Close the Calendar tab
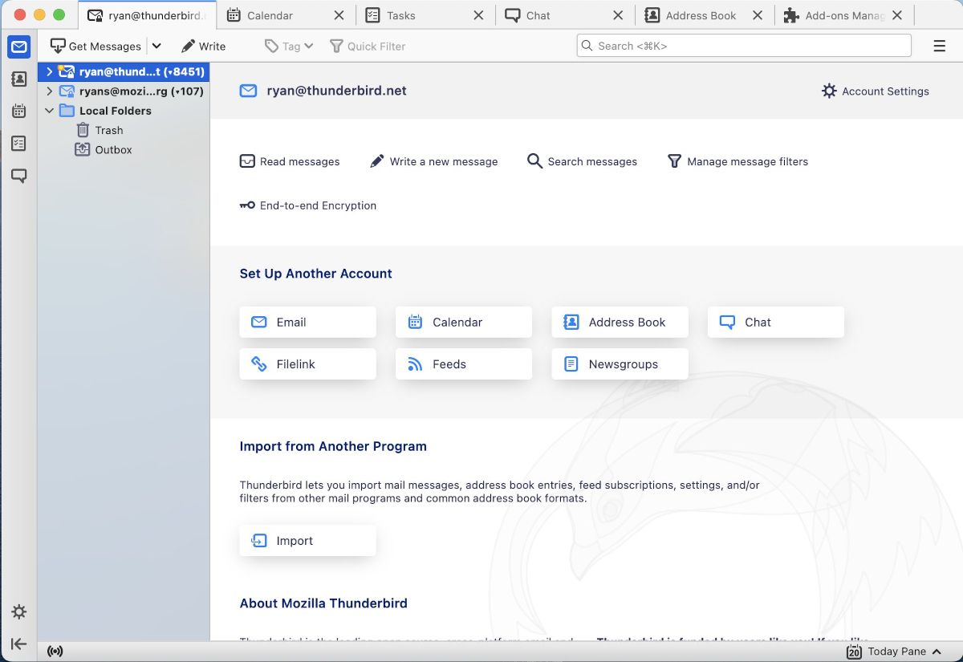This screenshot has width=963, height=662. pos(339,15)
